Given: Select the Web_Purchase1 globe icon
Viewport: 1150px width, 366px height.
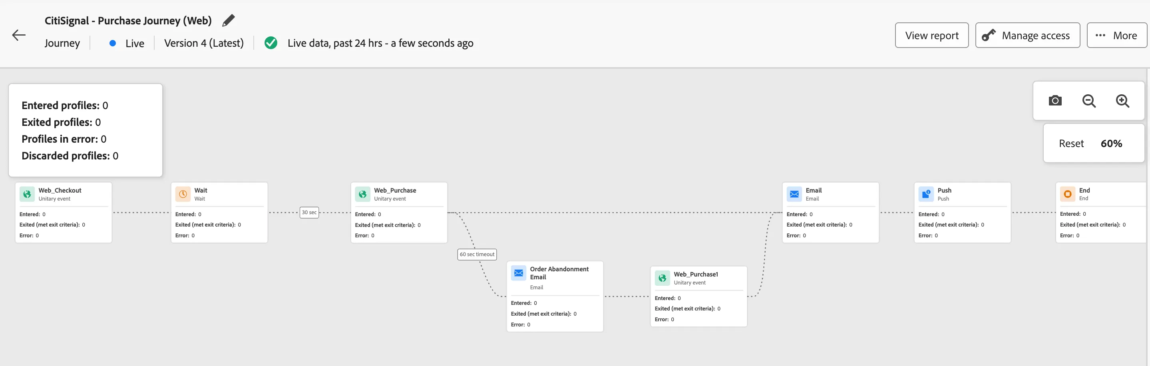Looking at the screenshot, I should pyautogui.click(x=662, y=278).
